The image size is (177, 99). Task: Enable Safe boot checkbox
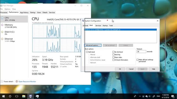(x=87, y=52)
